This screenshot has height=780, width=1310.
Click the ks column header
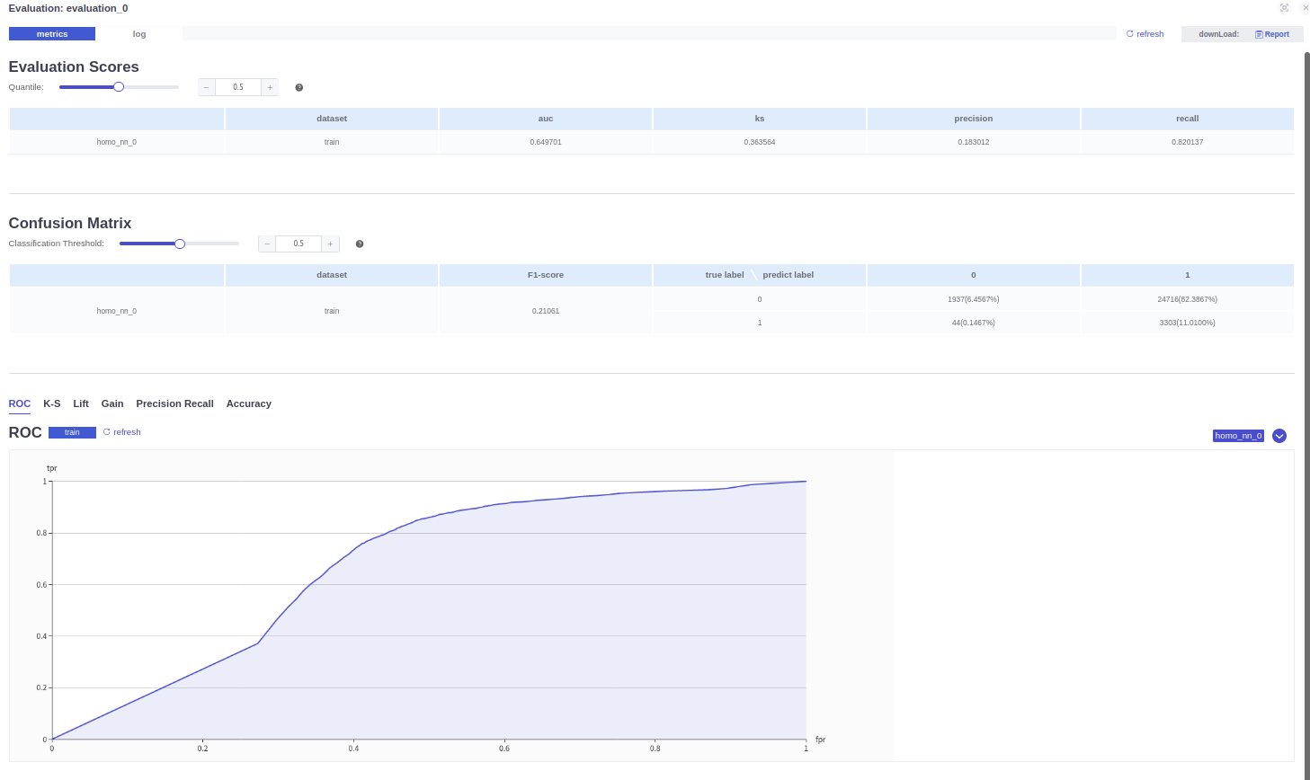point(760,119)
